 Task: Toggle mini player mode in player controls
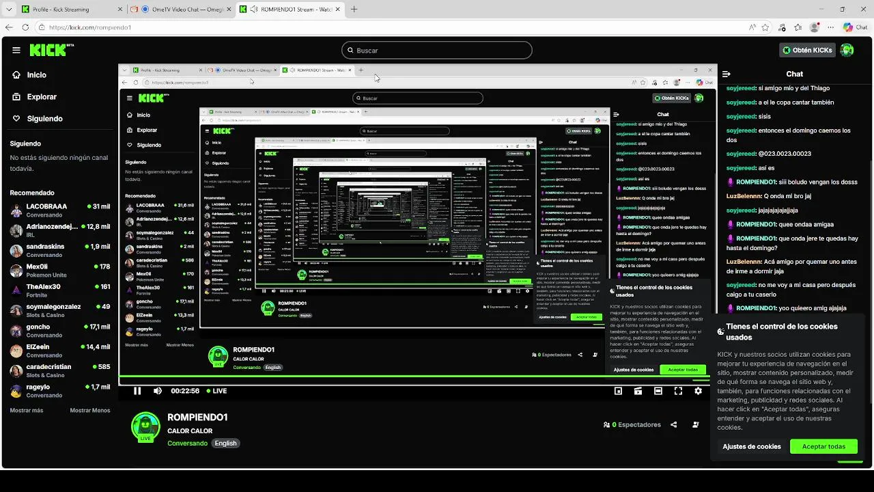pyautogui.click(x=618, y=391)
